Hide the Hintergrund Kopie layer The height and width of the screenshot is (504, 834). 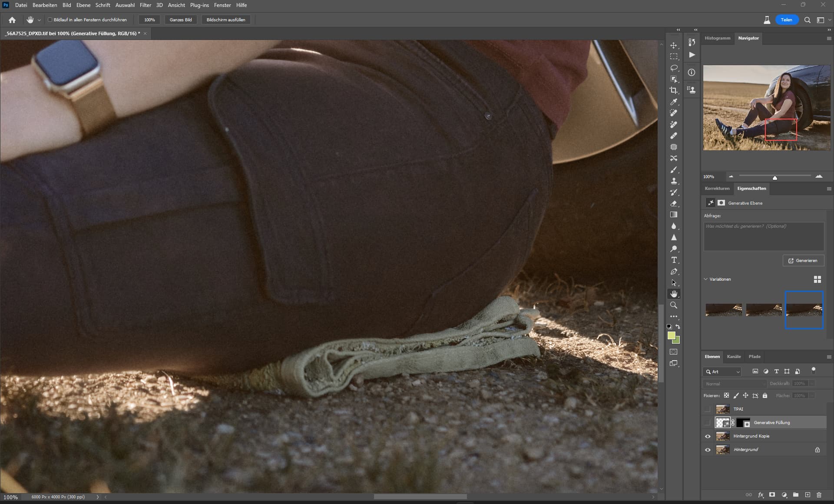[x=708, y=436]
